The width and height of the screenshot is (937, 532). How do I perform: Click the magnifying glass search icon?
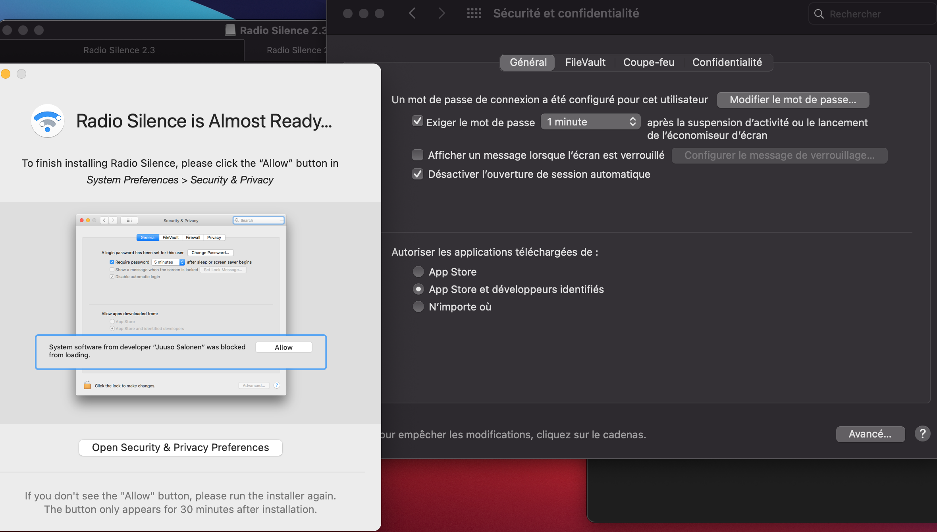tap(819, 14)
